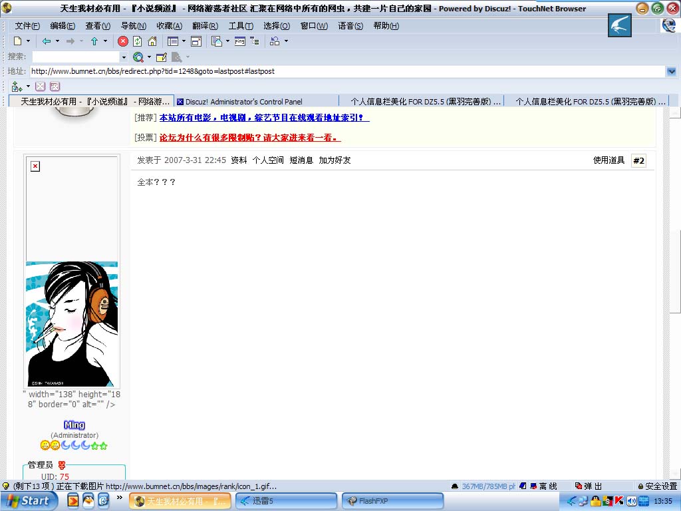The width and height of the screenshot is (681, 511).
Task: Click the close-all-tabs icon
Action: pyautogui.click(x=55, y=86)
